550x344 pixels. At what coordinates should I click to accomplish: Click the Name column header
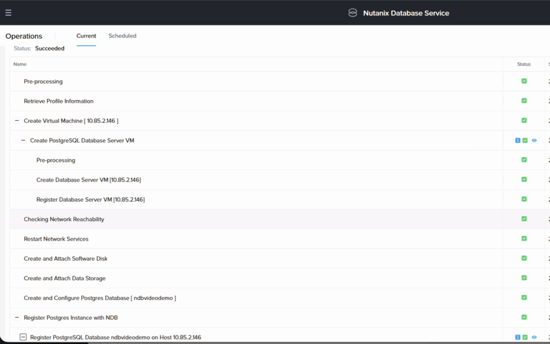pyautogui.click(x=20, y=64)
